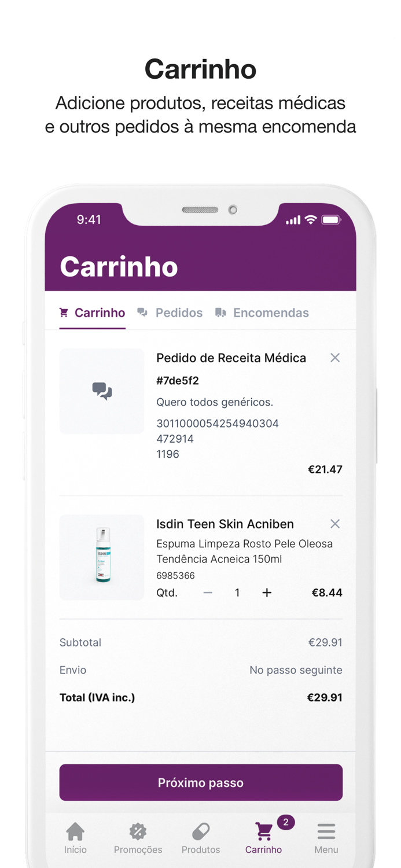This screenshot has height=868, width=401.
Task: Click the cart badge showing 2 items
Action: tap(285, 822)
